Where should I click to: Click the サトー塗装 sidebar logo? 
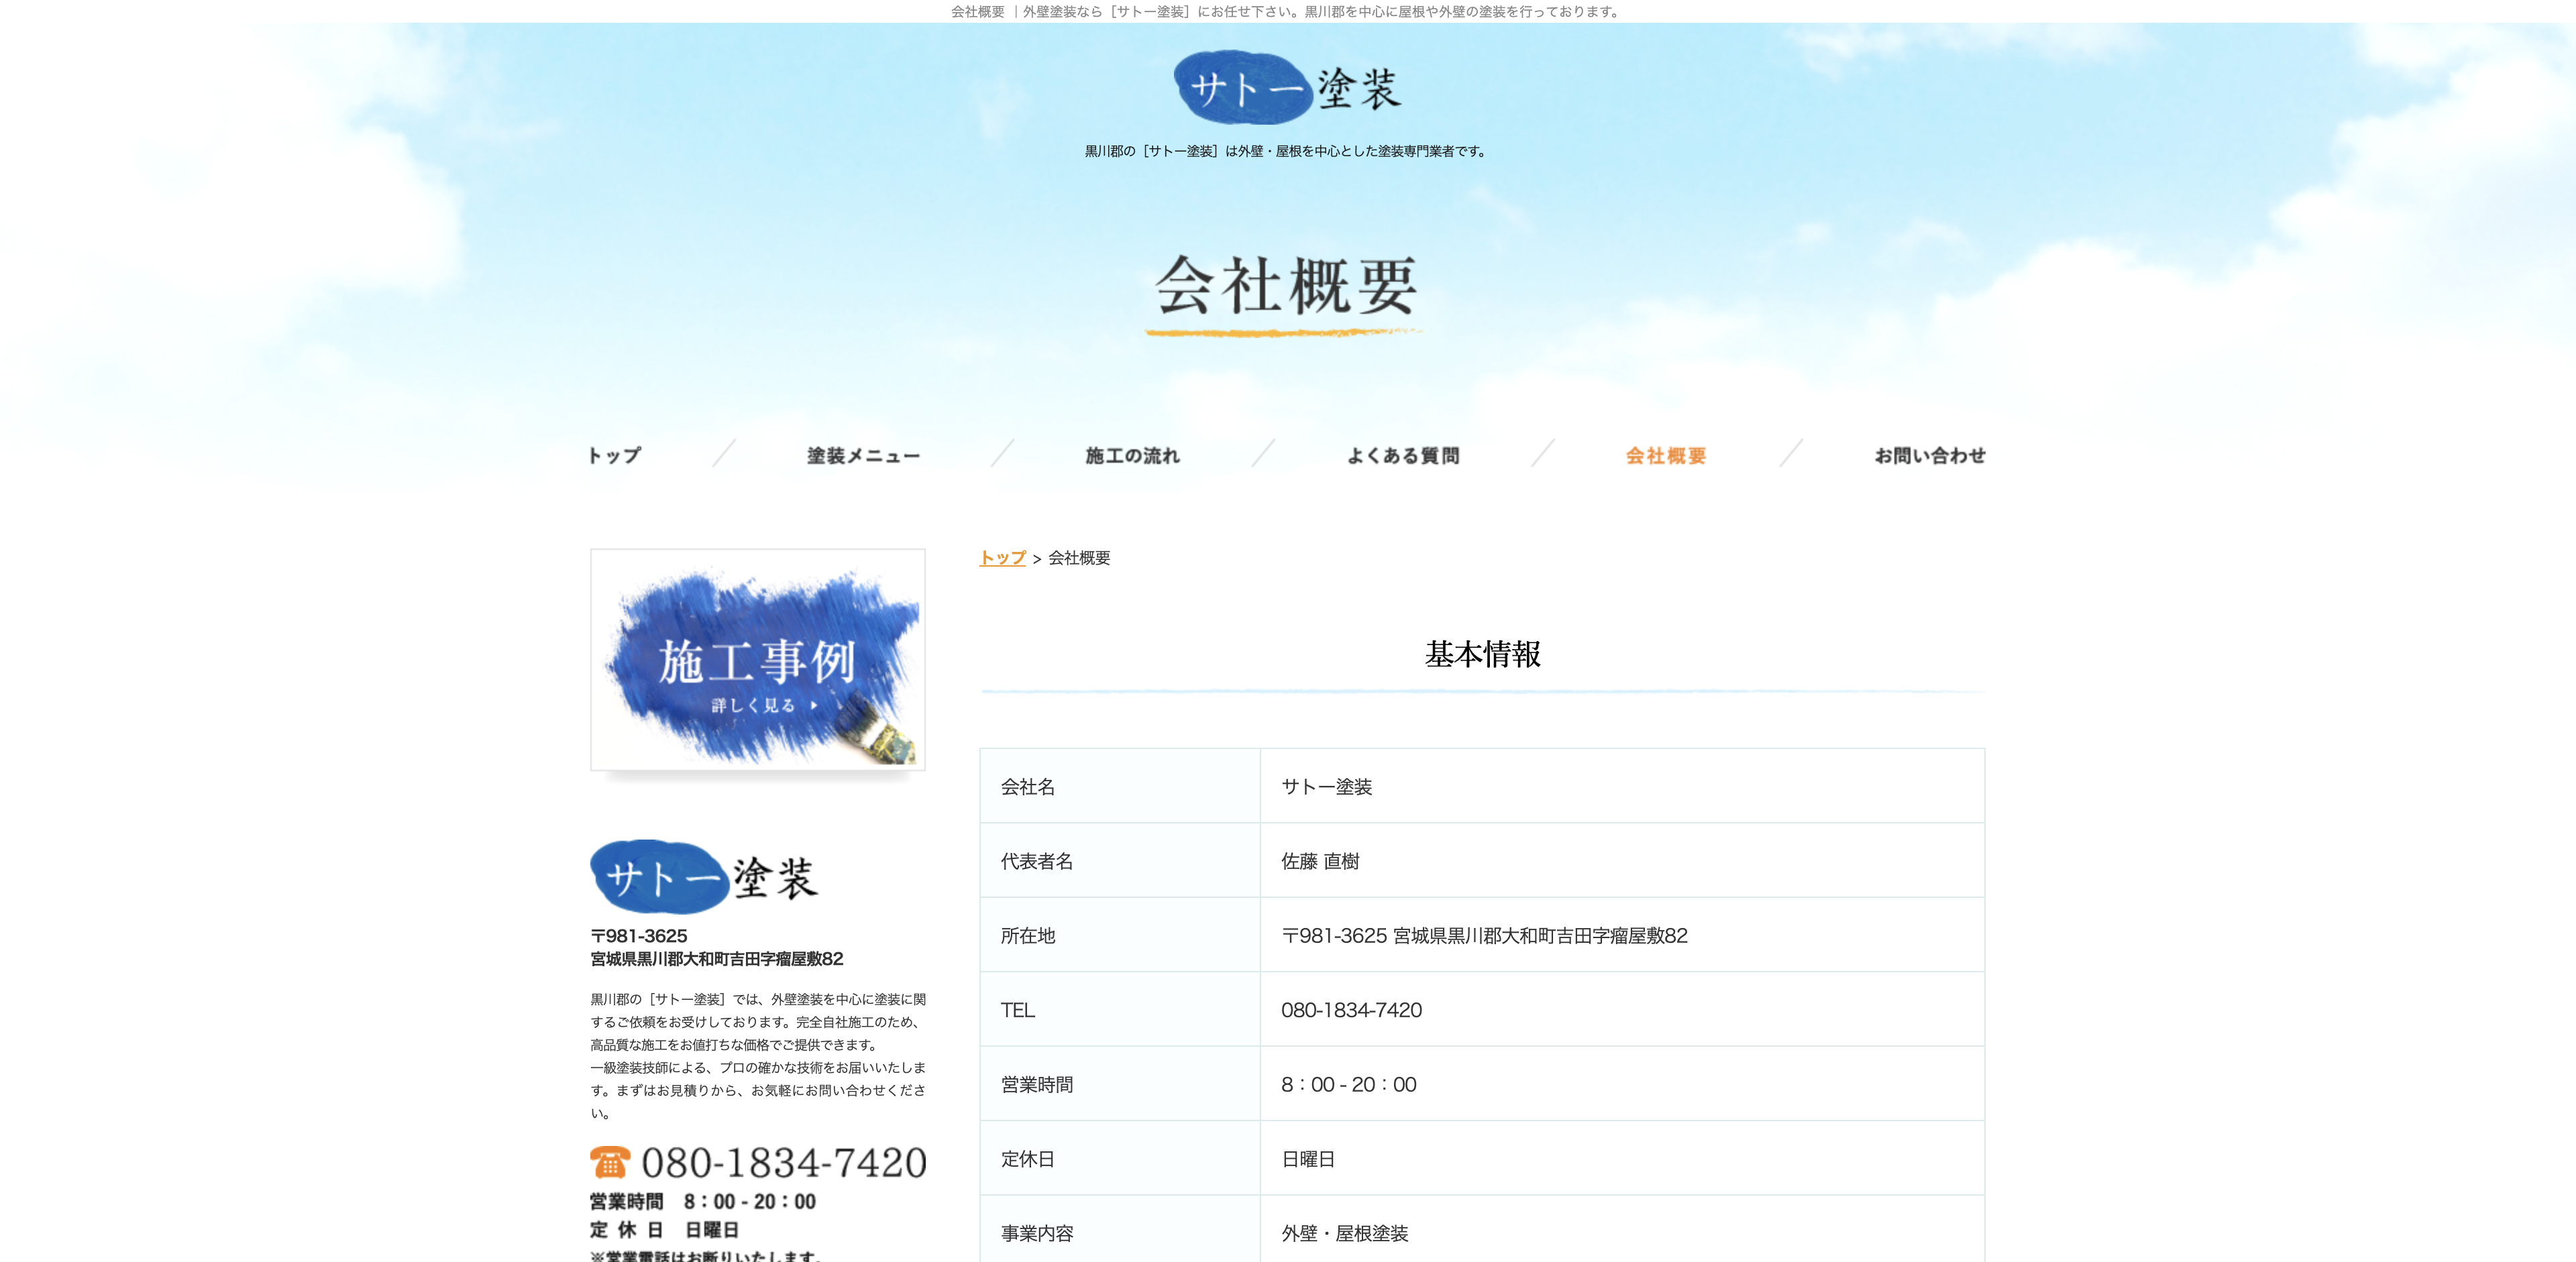pos(705,876)
